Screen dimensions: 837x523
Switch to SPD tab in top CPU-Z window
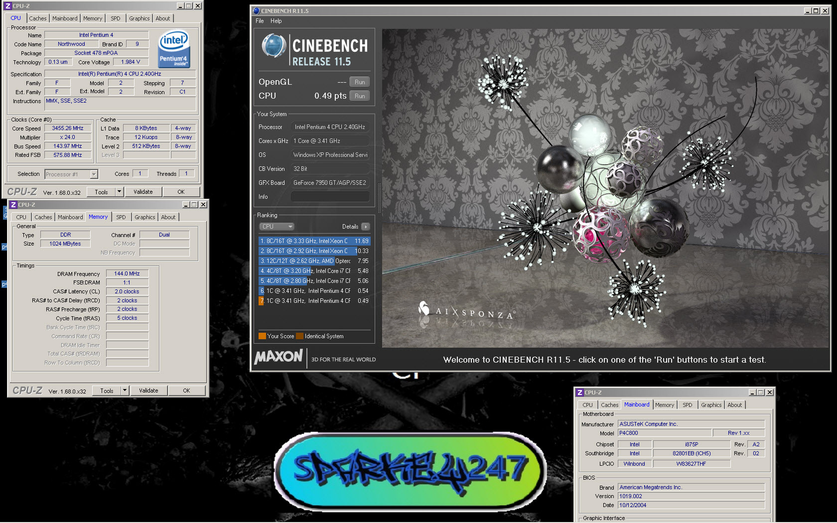tap(116, 18)
